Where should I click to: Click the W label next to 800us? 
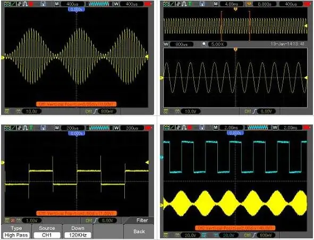click(166, 44)
